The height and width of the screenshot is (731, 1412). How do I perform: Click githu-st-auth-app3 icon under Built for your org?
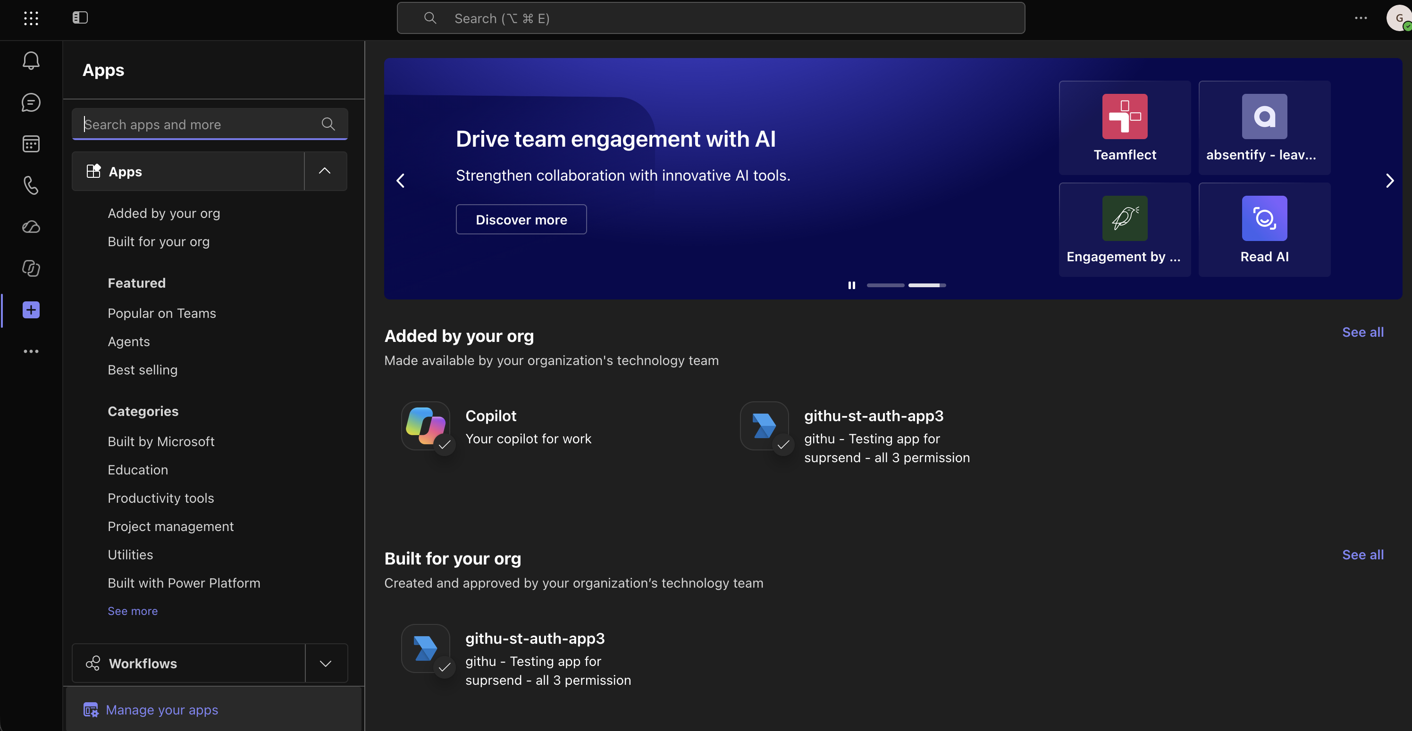(425, 648)
